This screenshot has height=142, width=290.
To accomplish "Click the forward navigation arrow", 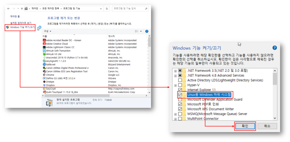I will click(14, 9).
